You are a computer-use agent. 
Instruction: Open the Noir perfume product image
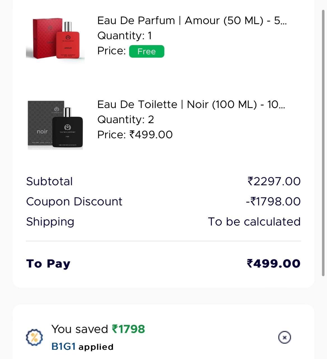point(55,125)
